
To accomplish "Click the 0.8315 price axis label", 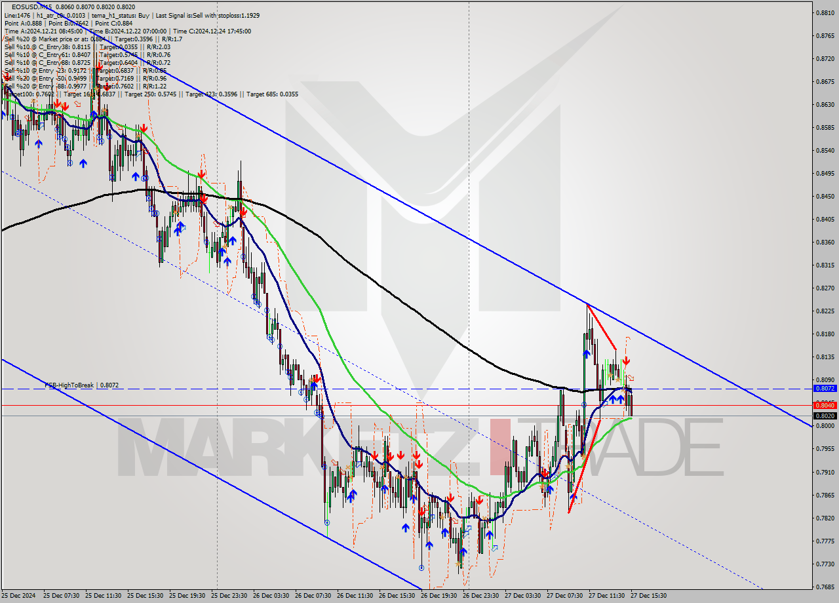I will coord(824,265).
